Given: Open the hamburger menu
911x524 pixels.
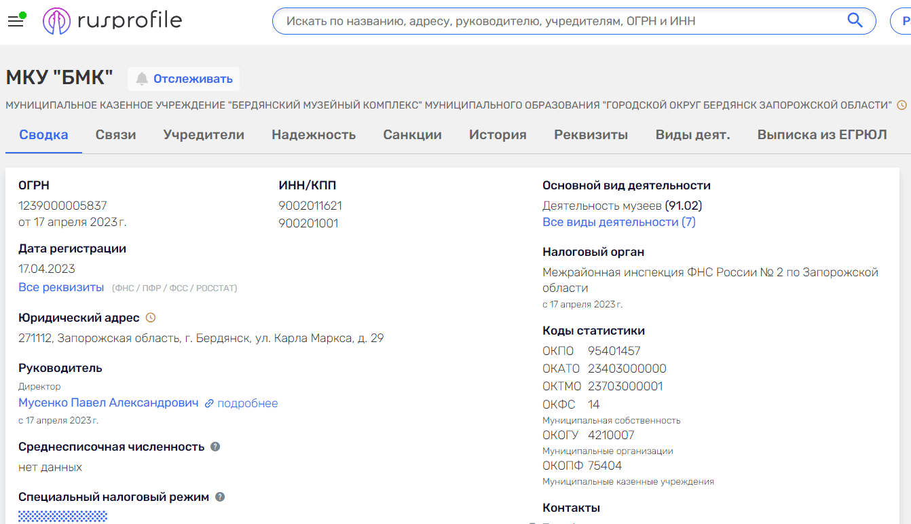Looking at the screenshot, I should (16, 21).
